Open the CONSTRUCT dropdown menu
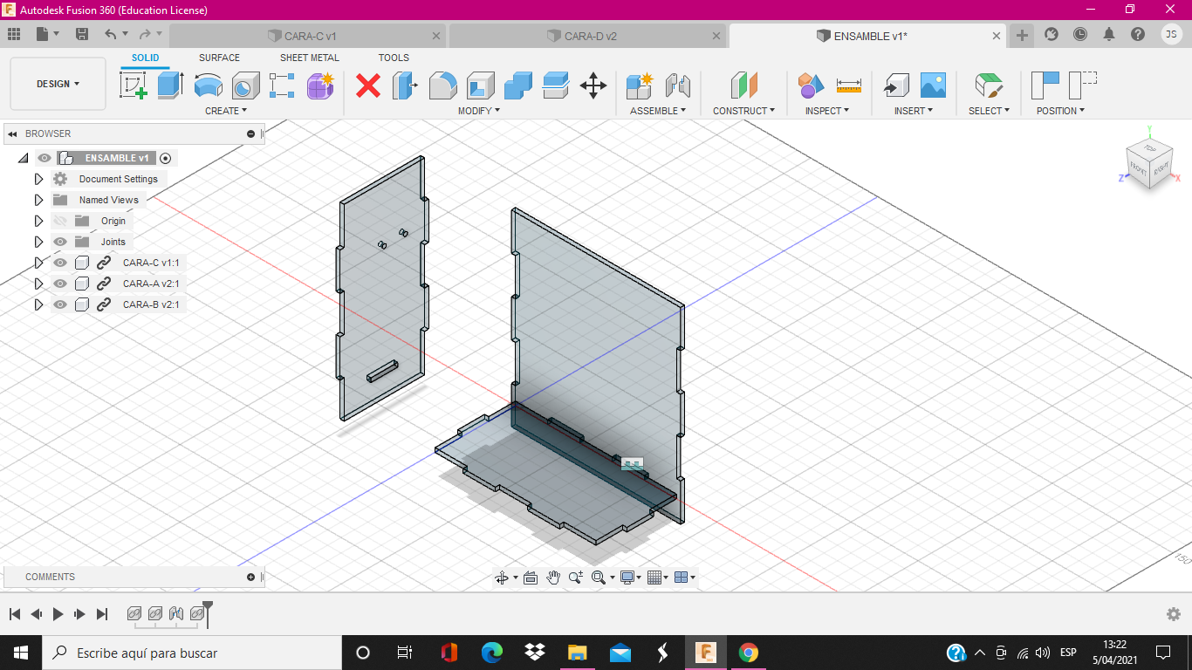 (744, 111)
